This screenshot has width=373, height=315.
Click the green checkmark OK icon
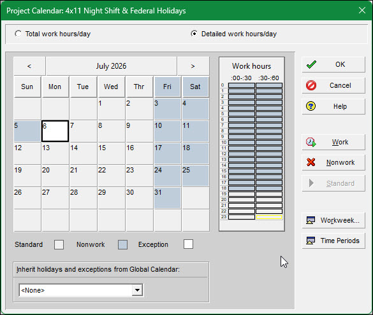tap(311, 64)
